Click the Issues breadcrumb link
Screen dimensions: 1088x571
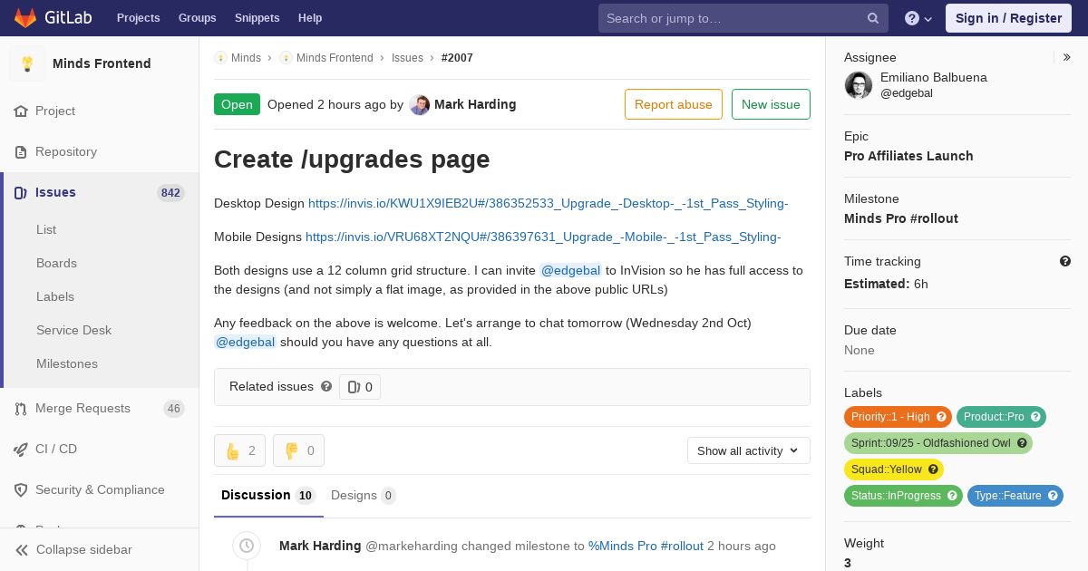pos(407,58)
